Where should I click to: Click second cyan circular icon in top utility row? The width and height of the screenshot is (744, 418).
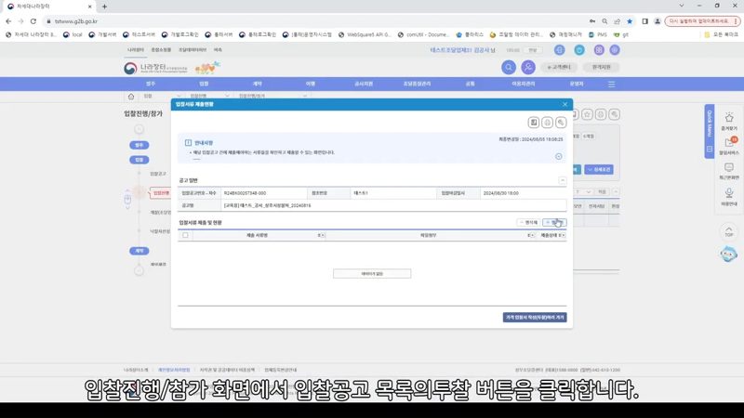click(x=579, y=50)
